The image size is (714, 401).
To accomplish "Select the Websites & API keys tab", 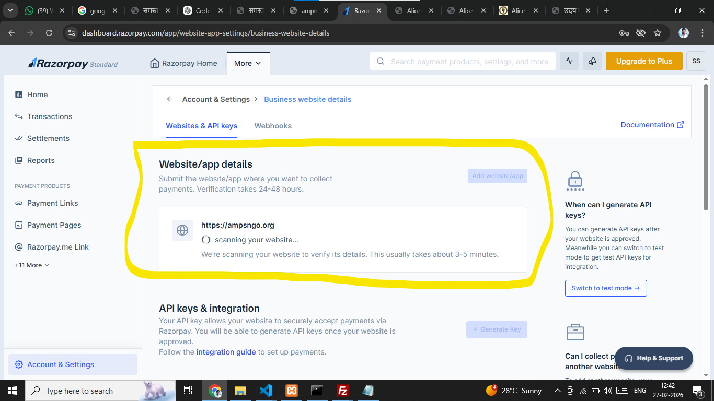I will tap(201, 126).
